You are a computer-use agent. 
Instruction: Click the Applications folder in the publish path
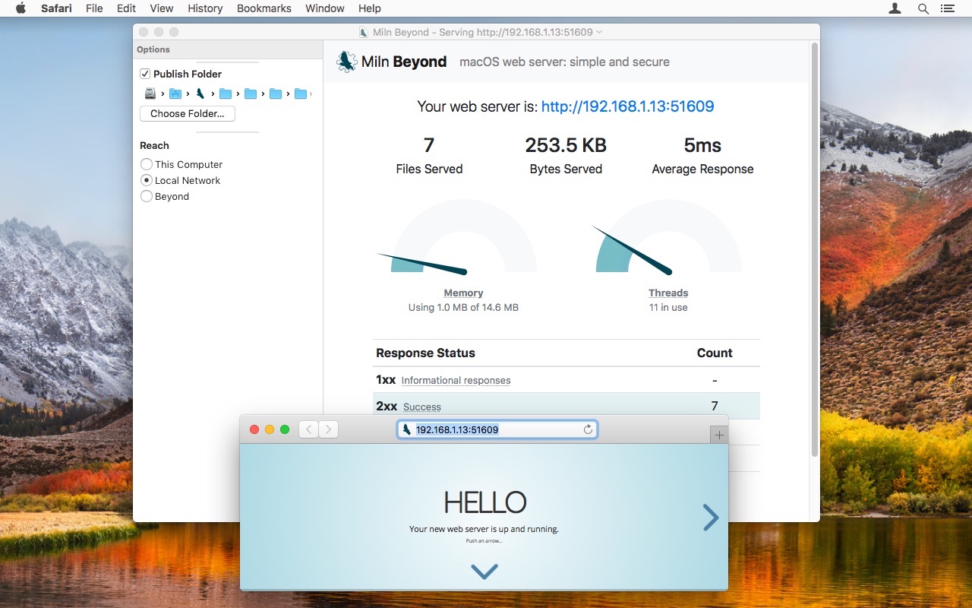pos(175,93)
